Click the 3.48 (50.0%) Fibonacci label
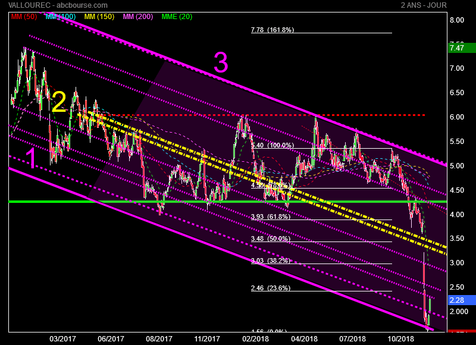This screenshot has height=345, width=476. (271, 239)
